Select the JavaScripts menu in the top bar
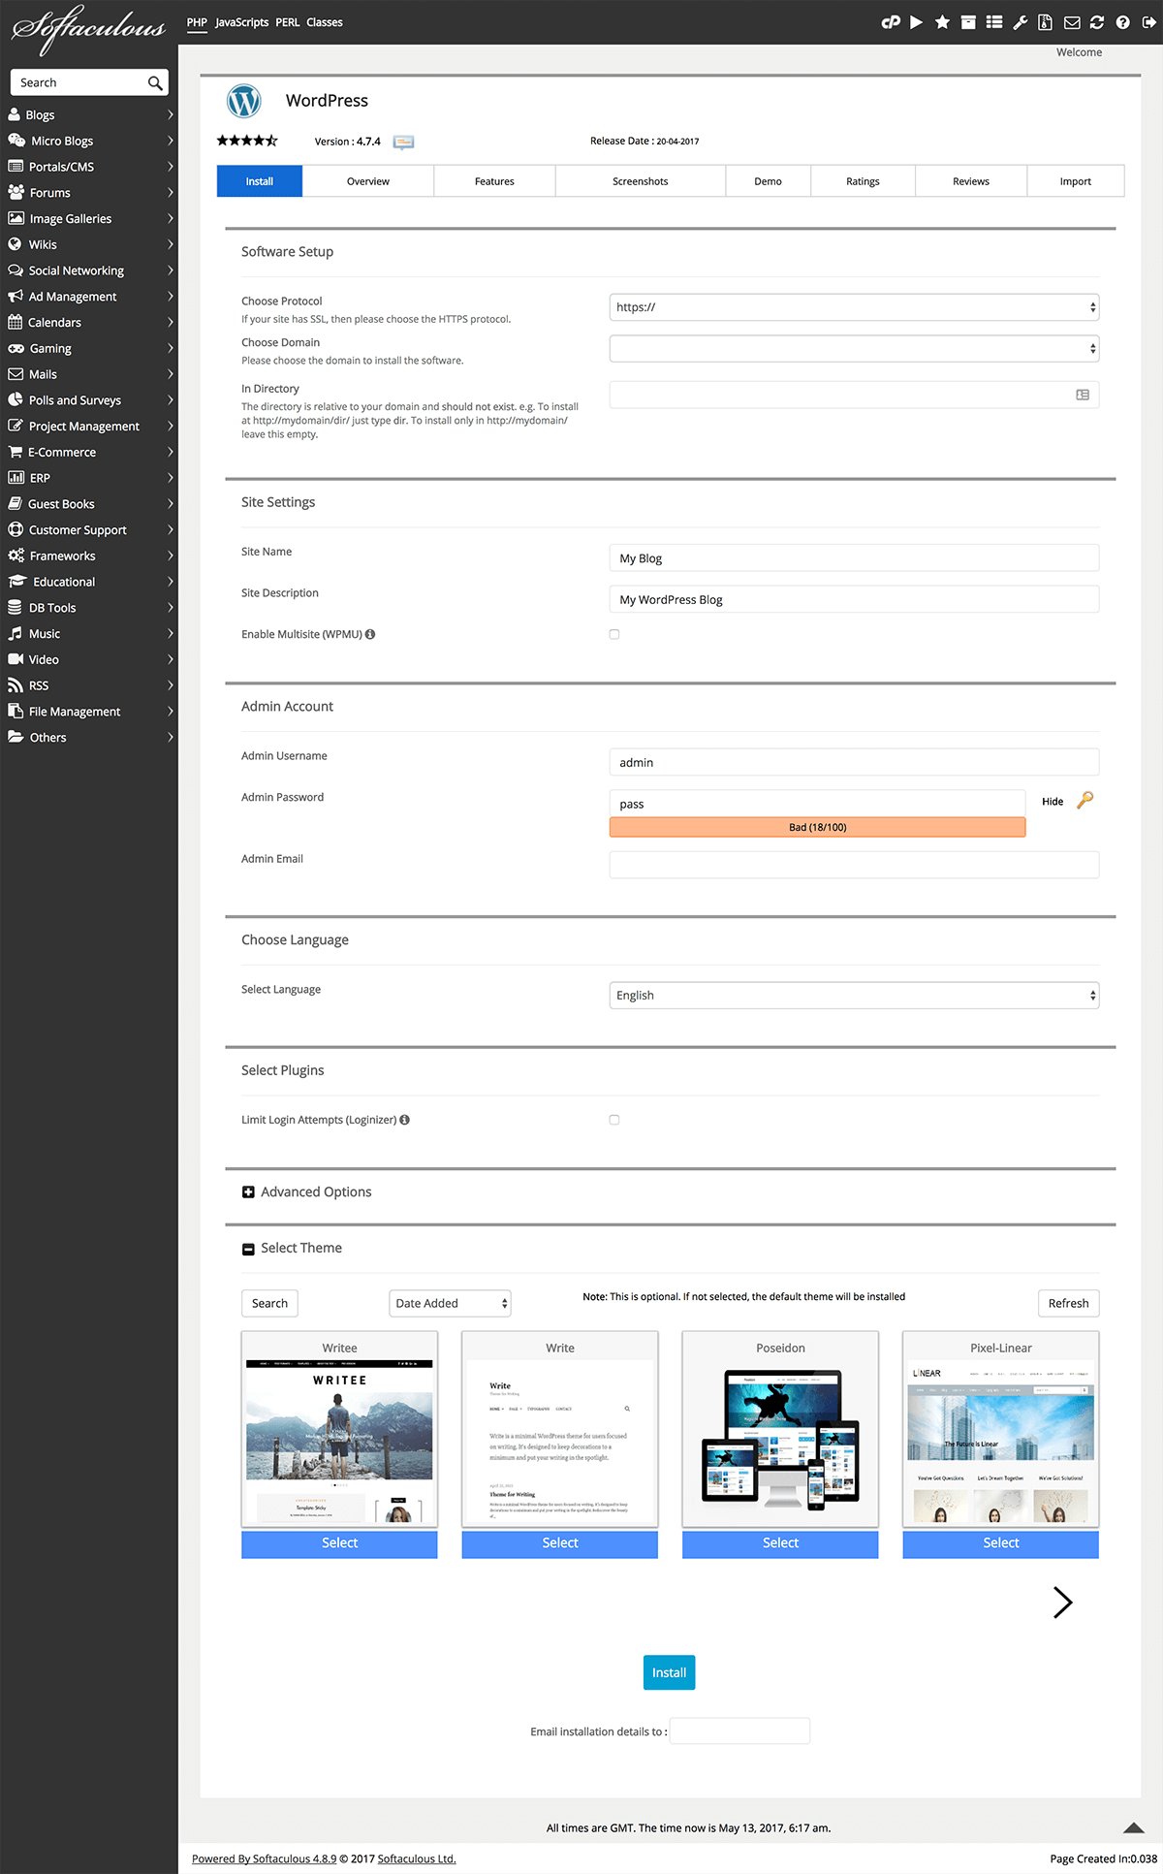This screenshot has width=1163, height=1874. click(x=242, y=22)
